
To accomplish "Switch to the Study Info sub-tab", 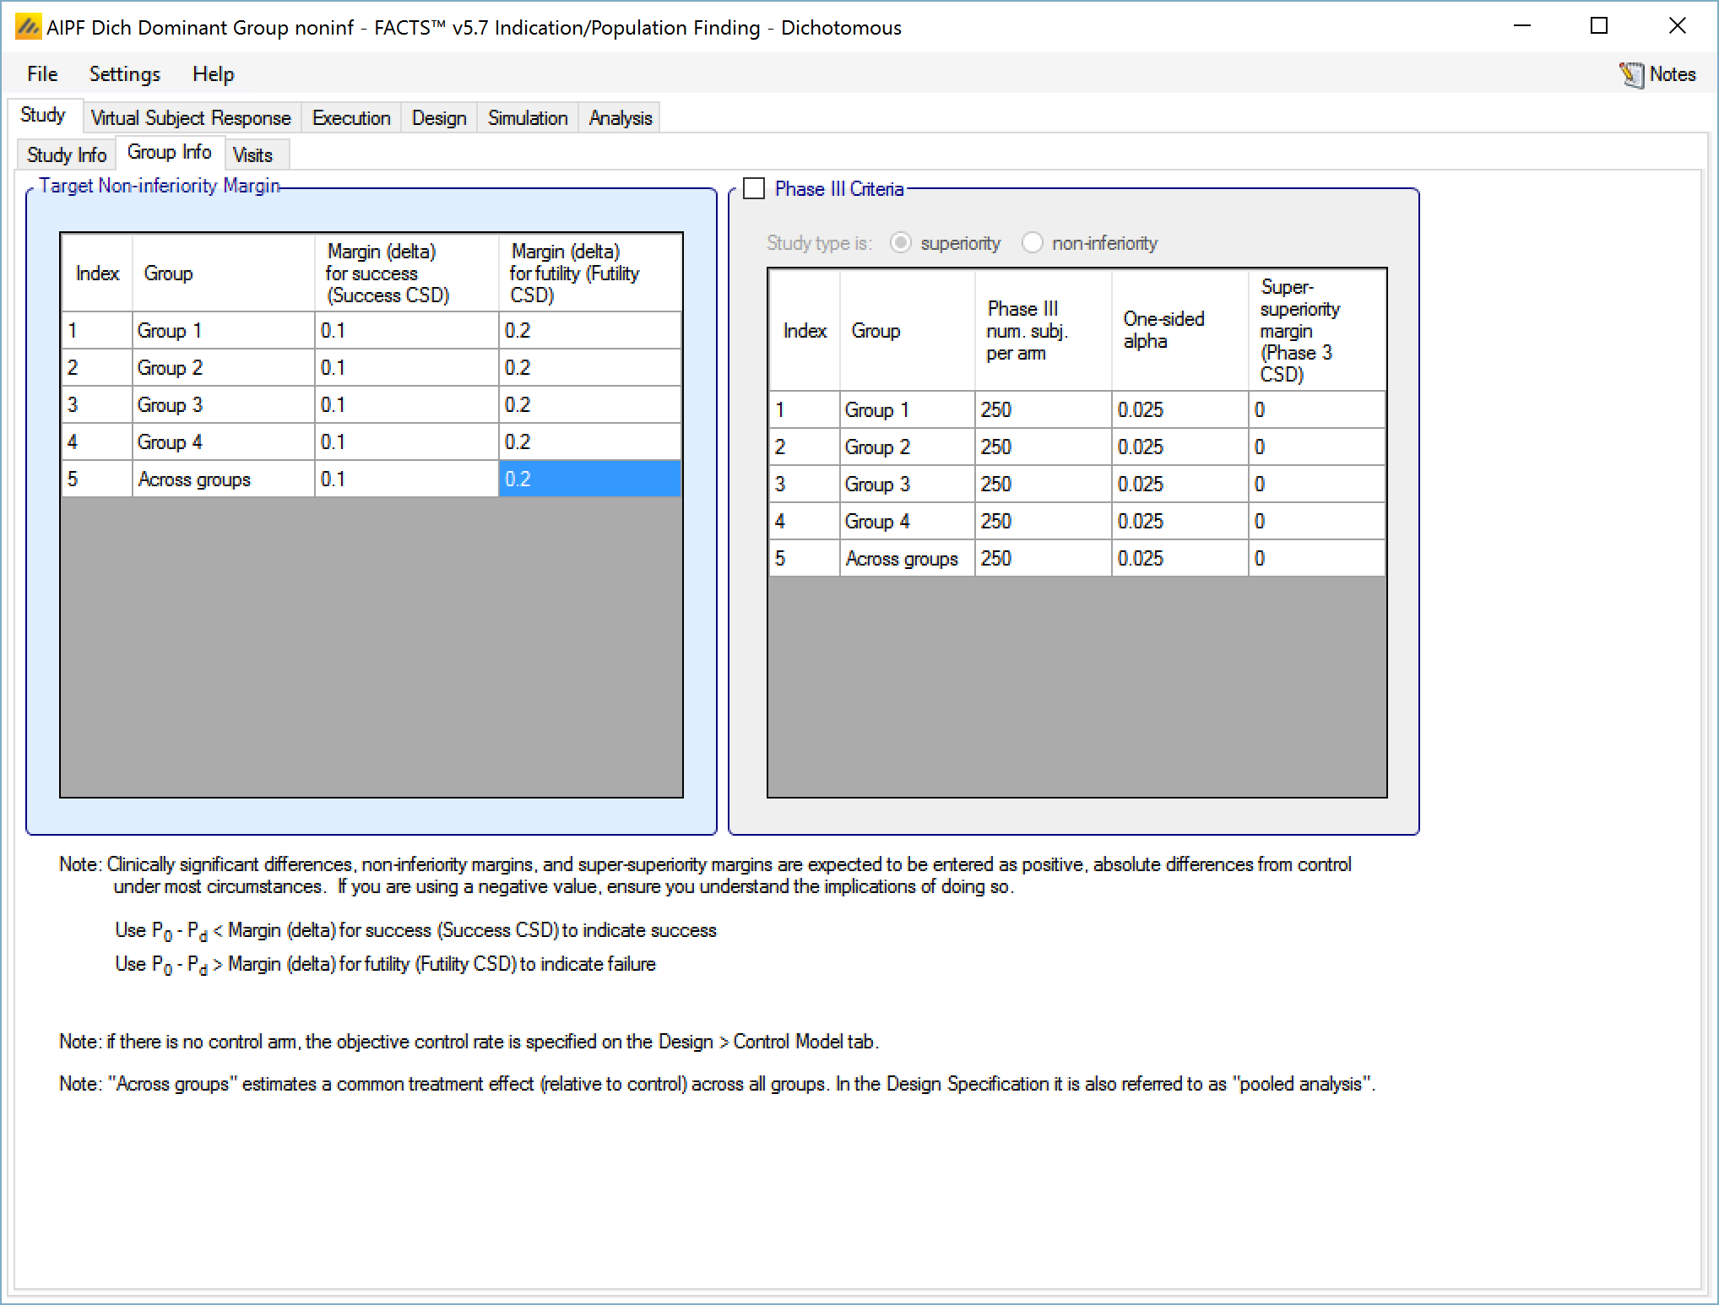I will pos(67,155).
